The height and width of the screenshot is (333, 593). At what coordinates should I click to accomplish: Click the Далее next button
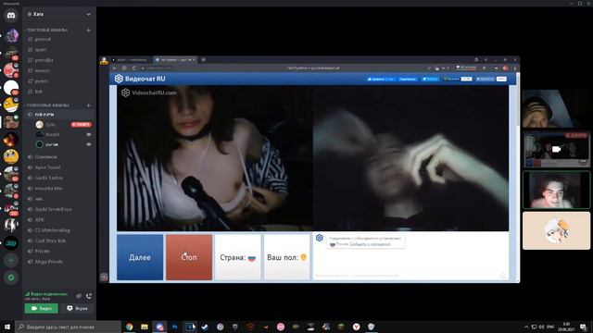(140, 257)
